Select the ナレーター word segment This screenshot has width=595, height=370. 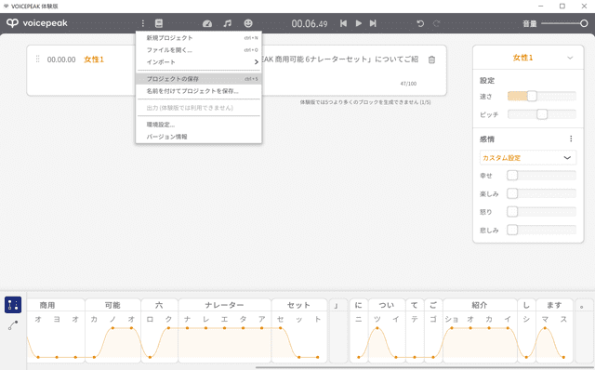pyautogui.click(x=225, y=305)
